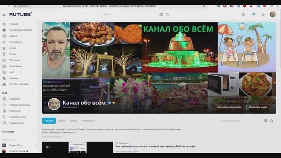Click the RUTUBE logo

click(x=21, y=14)
